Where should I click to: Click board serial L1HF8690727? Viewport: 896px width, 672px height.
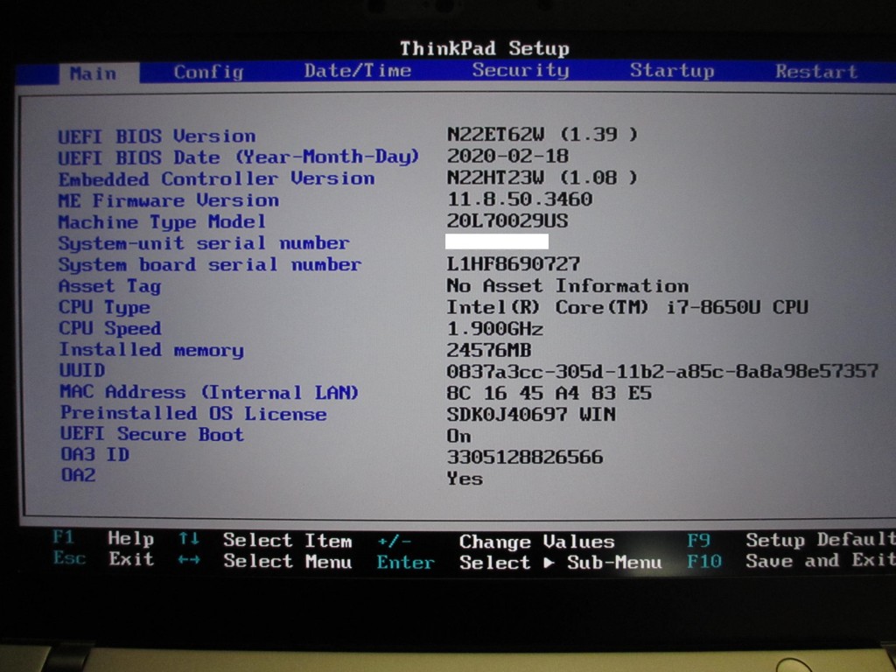[x=513, y=263]
